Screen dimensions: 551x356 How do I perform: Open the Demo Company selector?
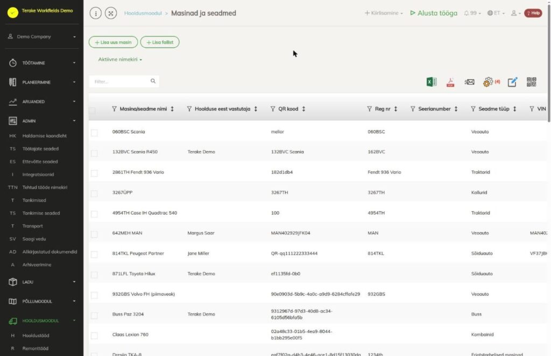[x=42, y=37]
